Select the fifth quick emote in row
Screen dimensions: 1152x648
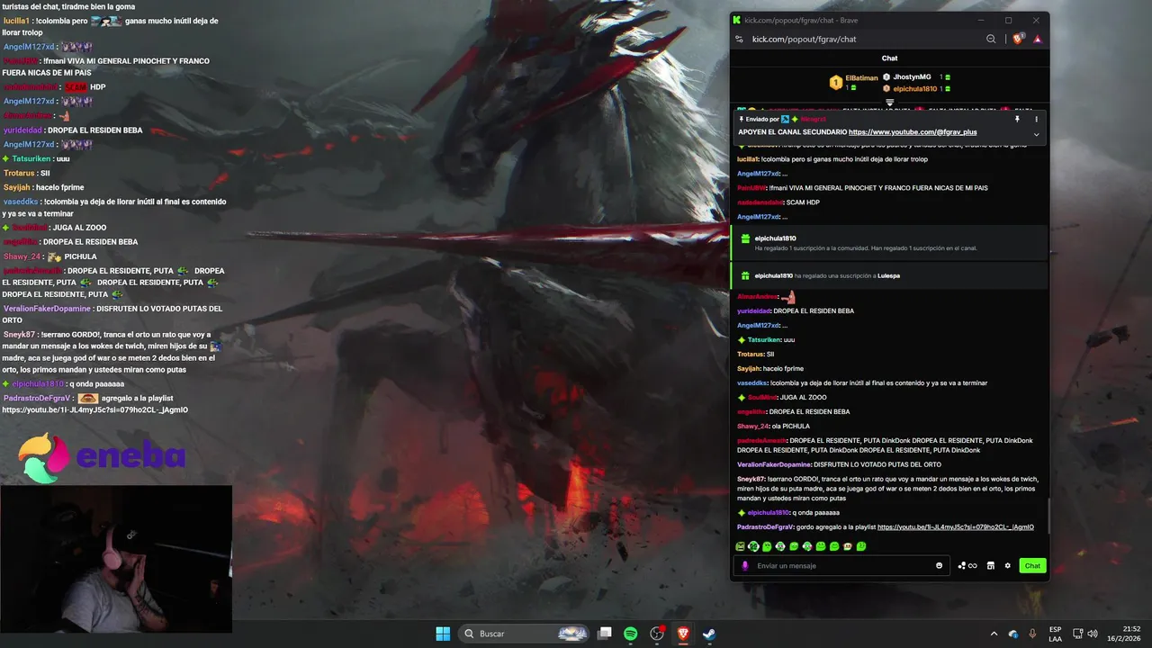795,546
